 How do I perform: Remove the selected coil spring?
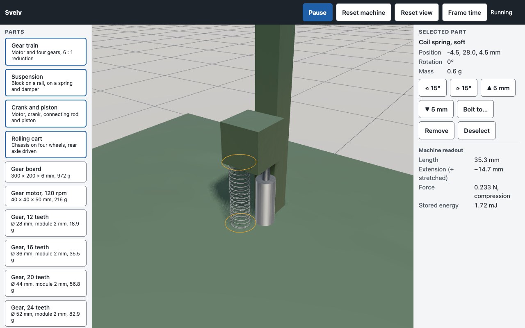coord(436,130)
